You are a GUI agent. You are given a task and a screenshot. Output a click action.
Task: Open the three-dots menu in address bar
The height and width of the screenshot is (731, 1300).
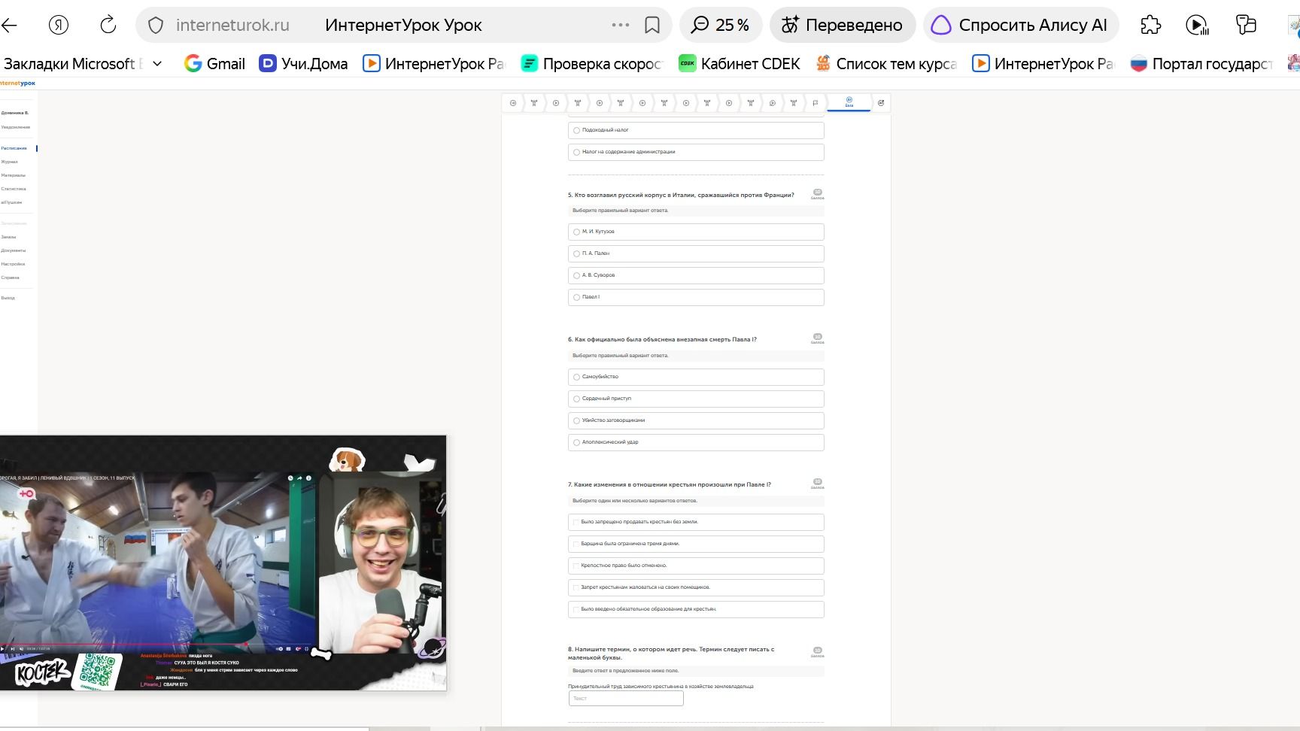tap(621, 25)
